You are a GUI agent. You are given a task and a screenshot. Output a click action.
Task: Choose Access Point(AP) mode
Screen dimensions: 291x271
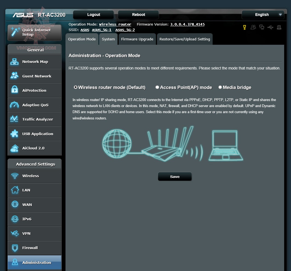(x=157, y=87)
